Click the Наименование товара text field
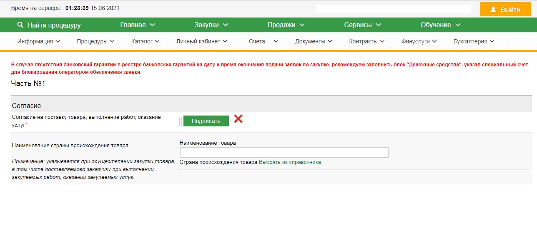 pyautogui.click(x=284, y=152)
